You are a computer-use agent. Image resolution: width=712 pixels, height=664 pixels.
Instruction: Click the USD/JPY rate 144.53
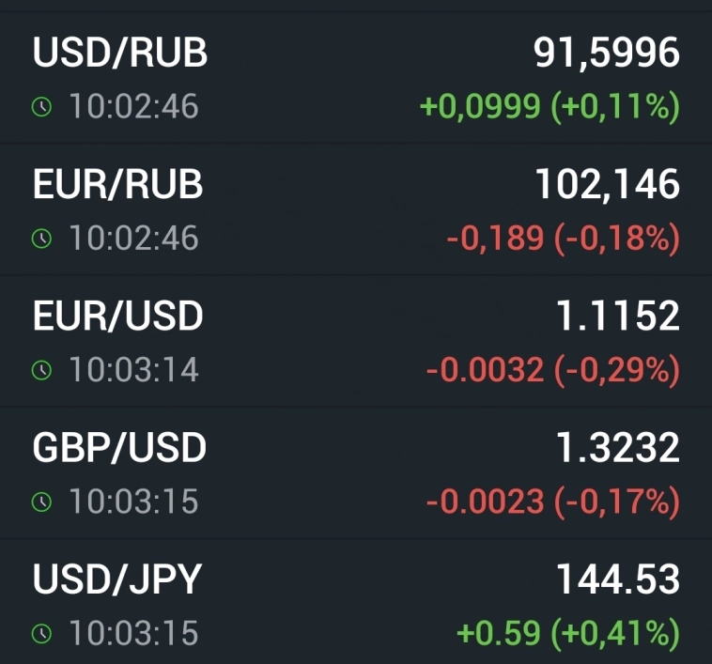tap(617, 579)
